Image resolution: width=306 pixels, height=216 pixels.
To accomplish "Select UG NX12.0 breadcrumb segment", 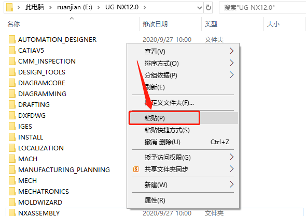I will (x=122, y=7).
